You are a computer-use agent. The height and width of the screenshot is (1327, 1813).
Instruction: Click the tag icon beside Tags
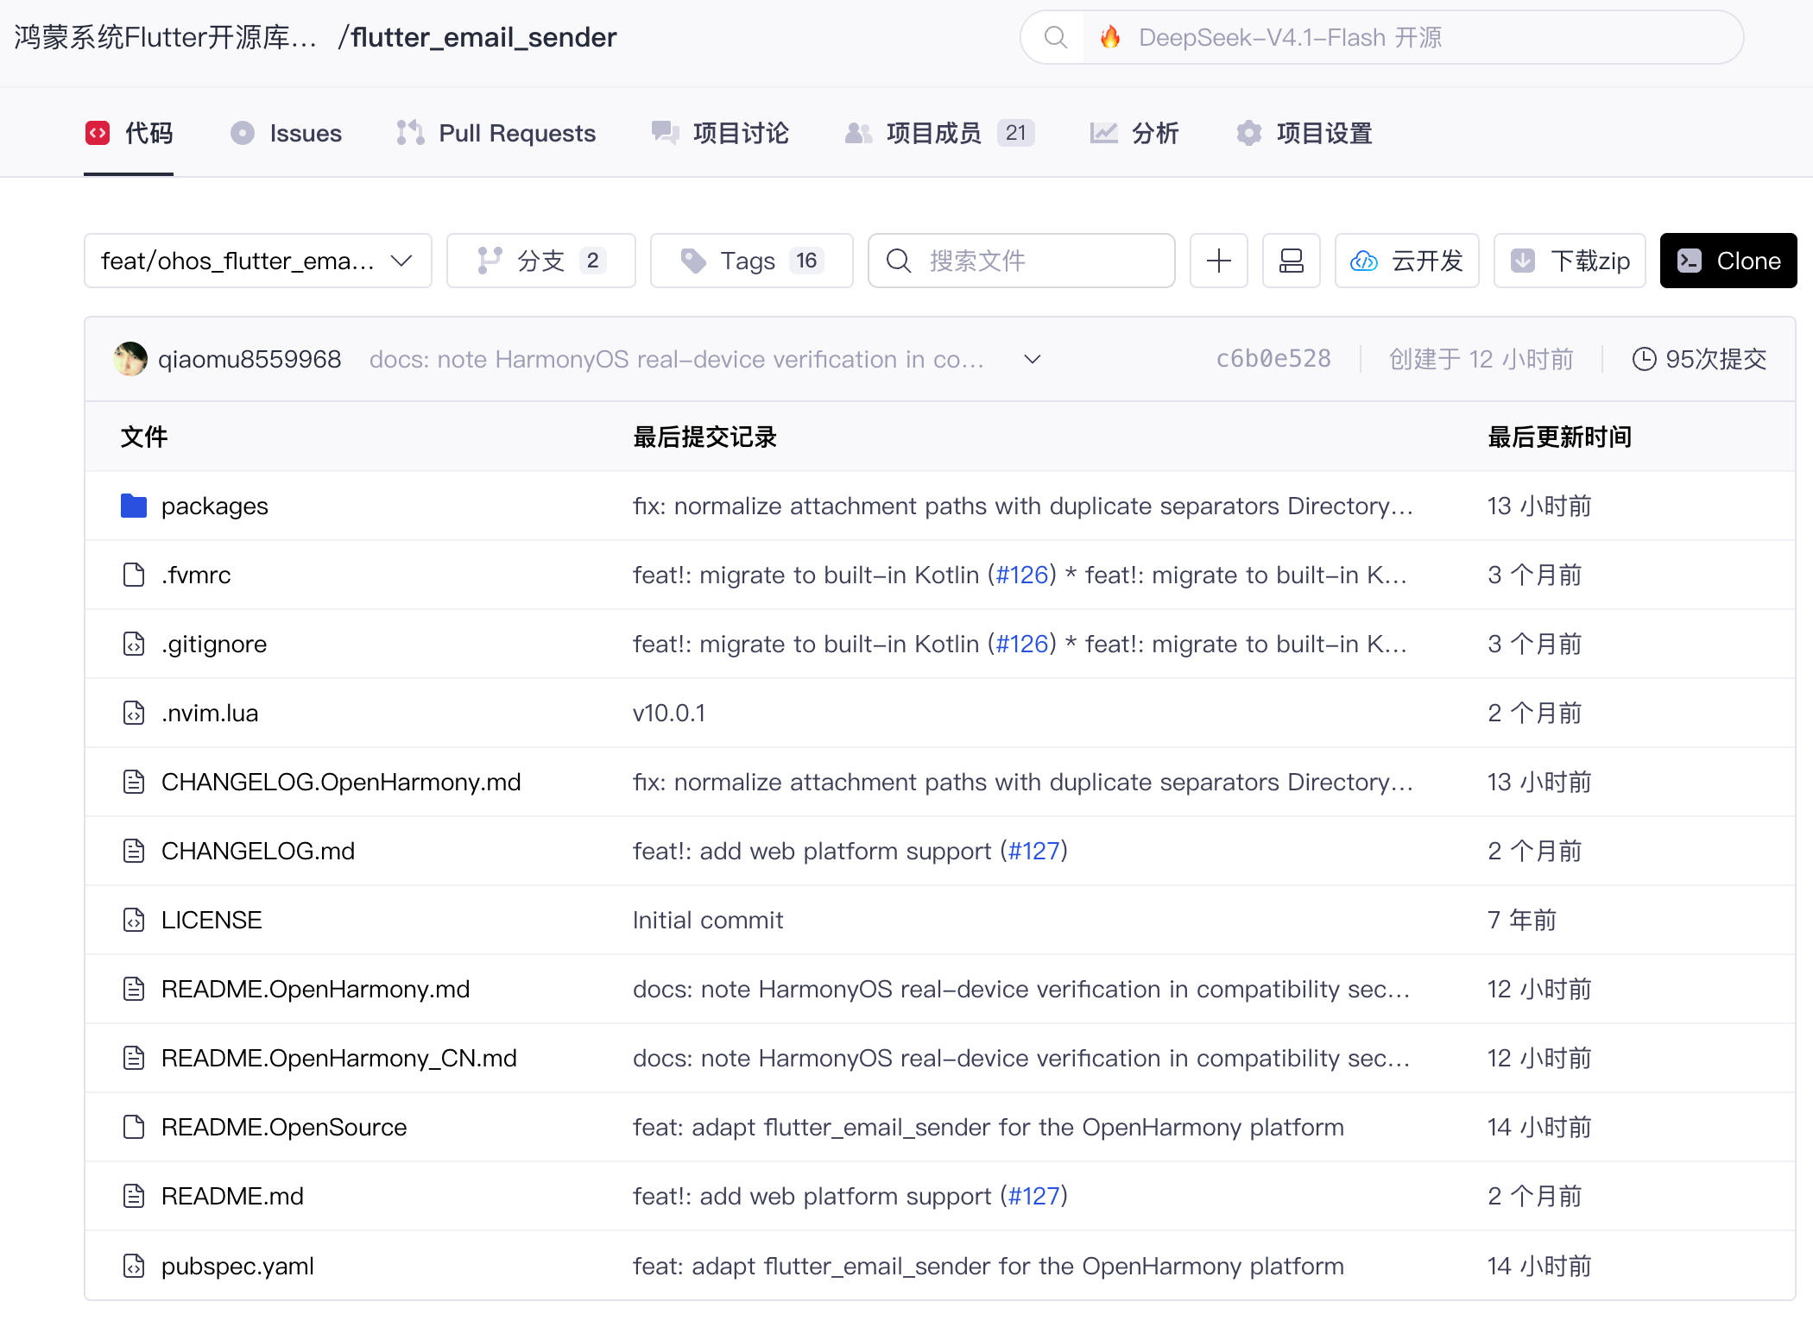(693, 261)
